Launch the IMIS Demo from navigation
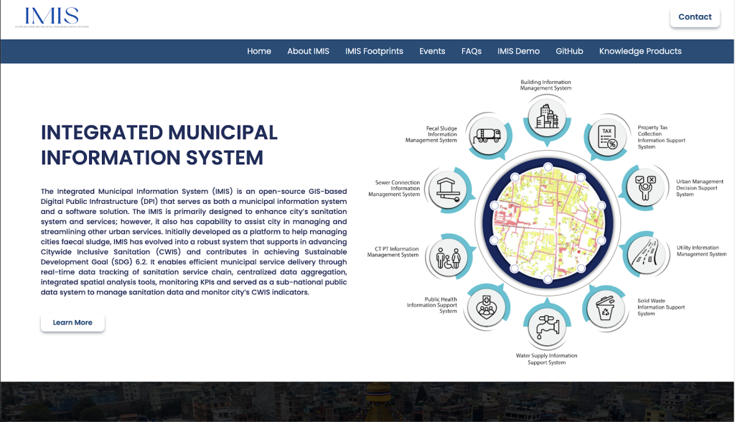 click(518, 51)
